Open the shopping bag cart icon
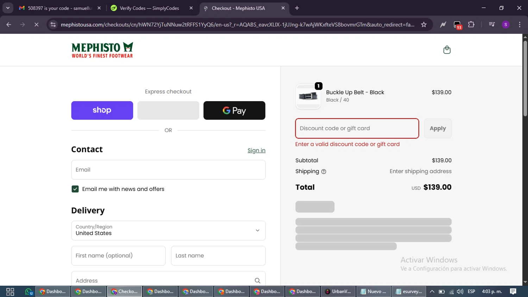This screenshot has height=297, width=528. [x=447, y=50]
